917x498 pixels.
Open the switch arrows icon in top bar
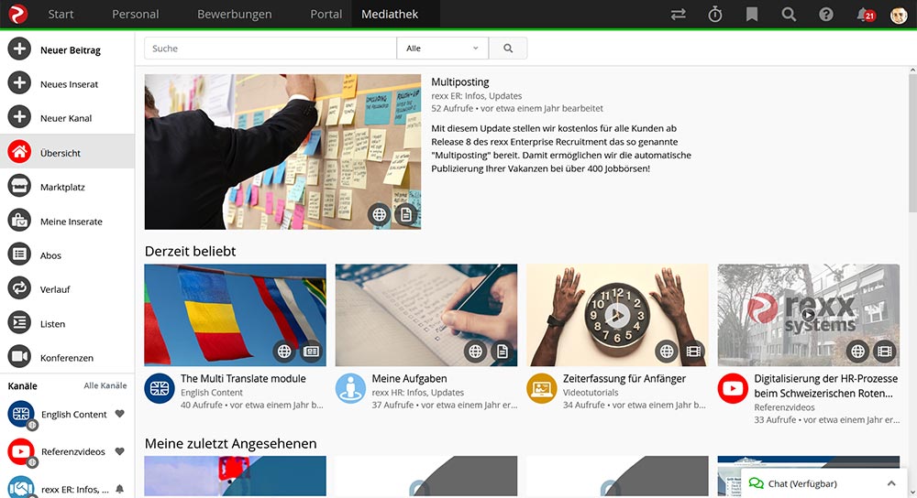pos(678,15)
